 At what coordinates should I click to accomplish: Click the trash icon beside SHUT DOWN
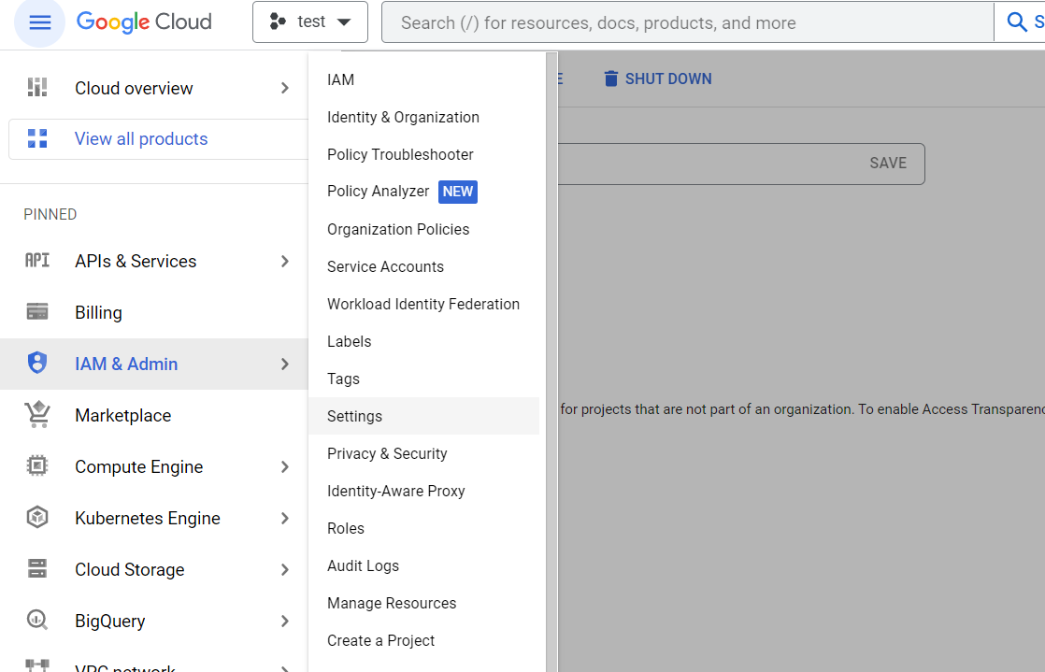coord(610,79)
